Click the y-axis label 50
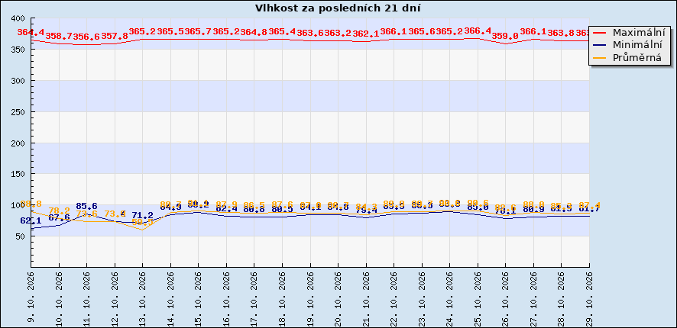The image size is (677, 328). (21, 236)
